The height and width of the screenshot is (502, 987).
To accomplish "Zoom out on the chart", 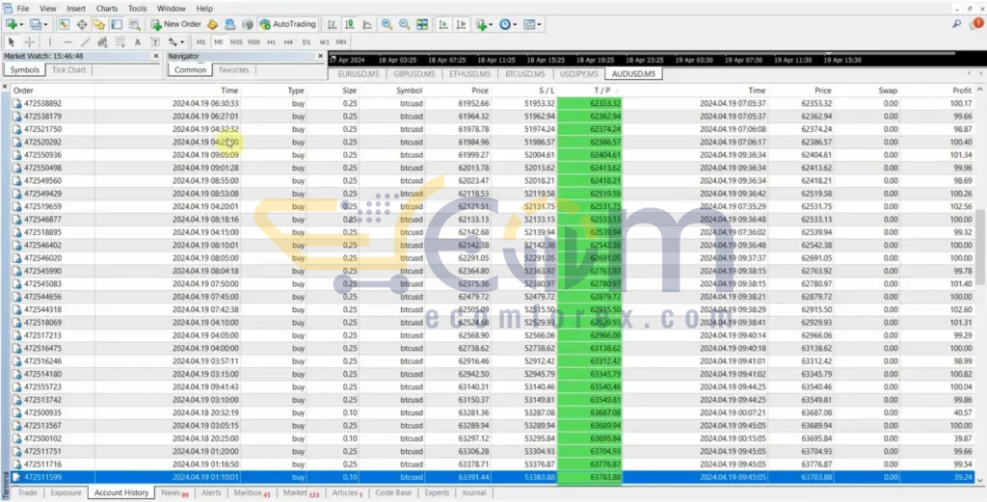I will pyautogui.click(x=404, y=24).
